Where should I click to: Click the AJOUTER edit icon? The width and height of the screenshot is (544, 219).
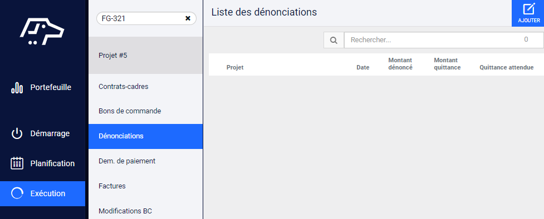pos(528,9)
